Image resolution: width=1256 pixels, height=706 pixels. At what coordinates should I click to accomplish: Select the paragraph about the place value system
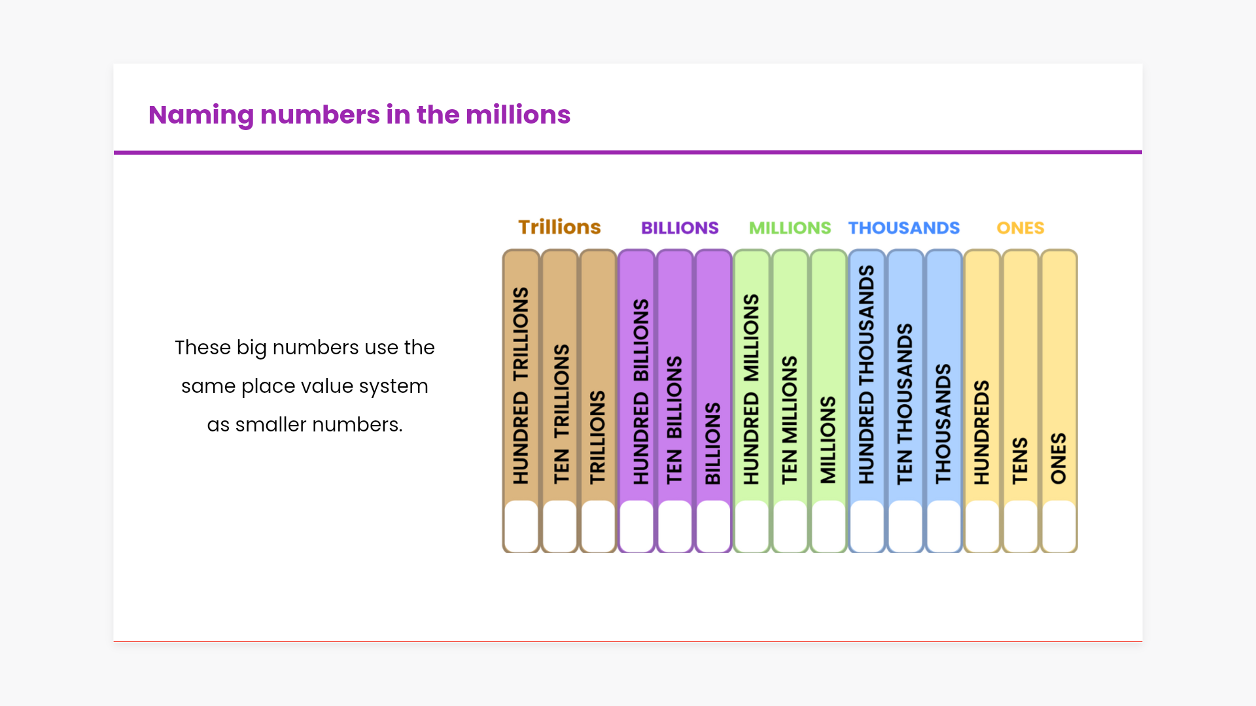(x=305, y=386)
